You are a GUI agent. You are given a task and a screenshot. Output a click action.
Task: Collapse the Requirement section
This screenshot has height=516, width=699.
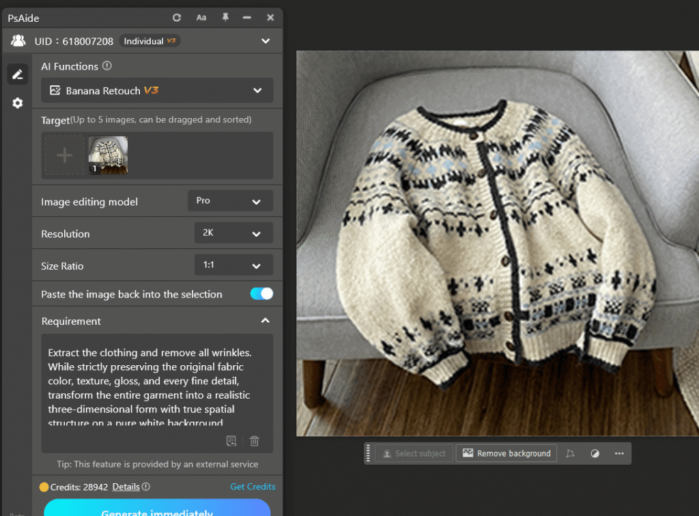click(266, 321)
